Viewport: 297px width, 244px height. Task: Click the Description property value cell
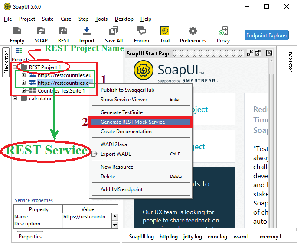click(x=87, y=224)
